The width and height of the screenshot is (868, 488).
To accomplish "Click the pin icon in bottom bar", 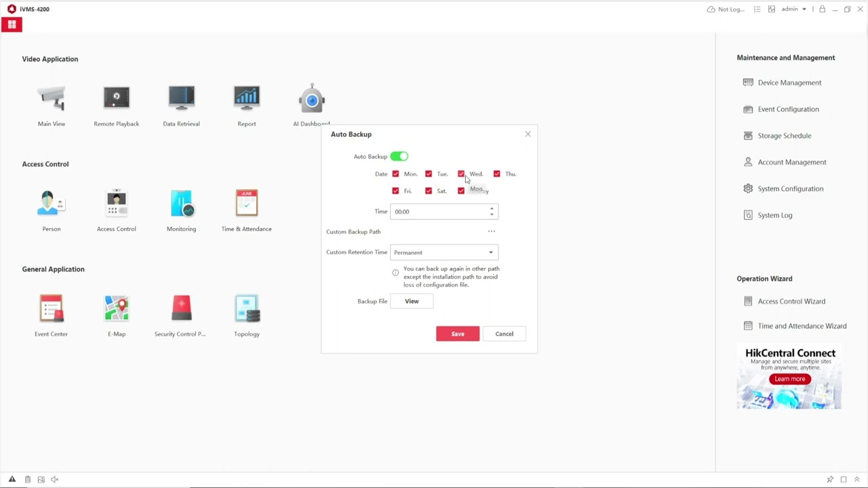I will click(830, 479).
